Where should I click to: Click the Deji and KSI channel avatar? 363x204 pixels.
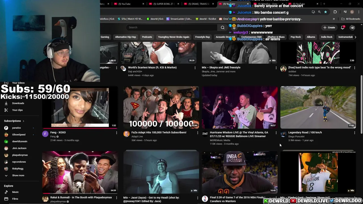tap(123, 68)
